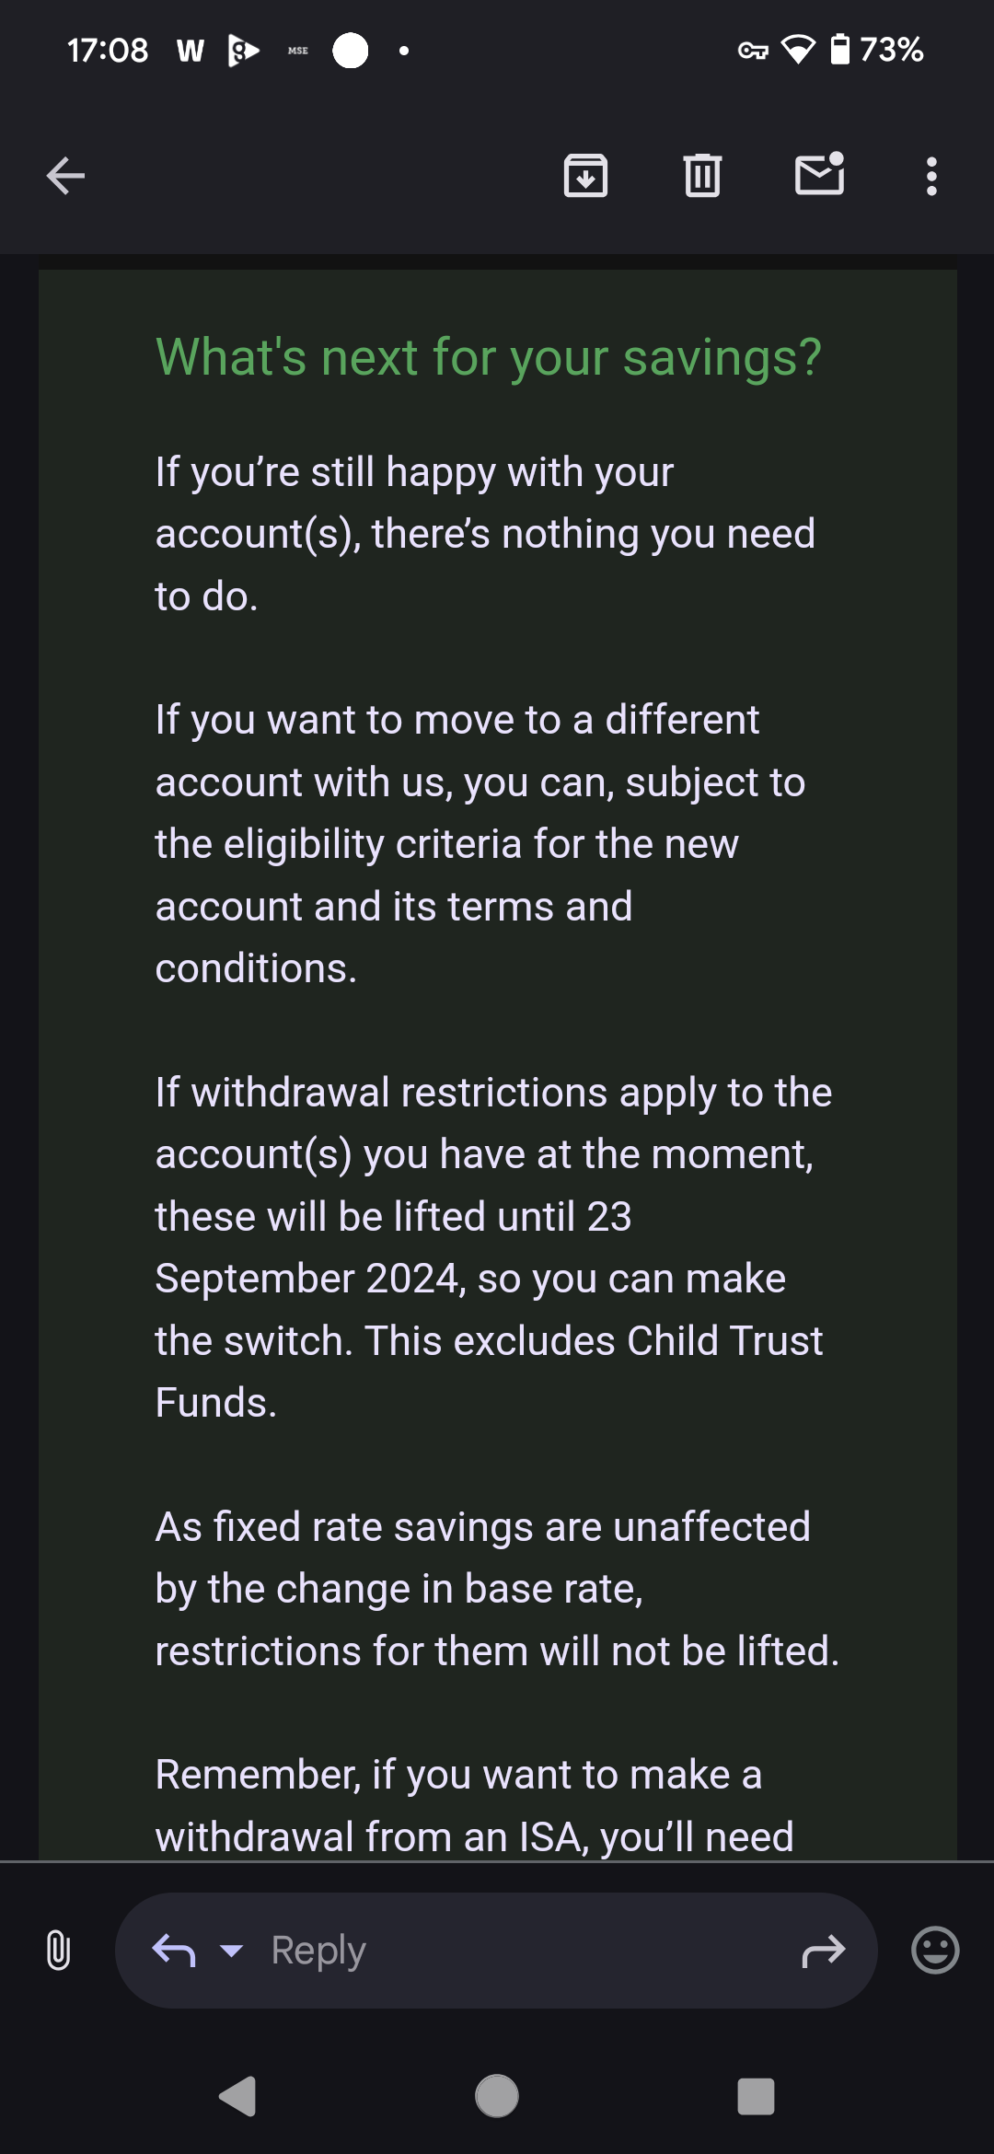Tap the MSE notification icon in status bar

click(297, 51)
